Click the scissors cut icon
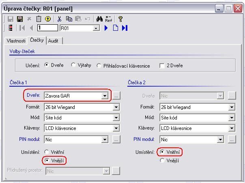 [60, 19]
